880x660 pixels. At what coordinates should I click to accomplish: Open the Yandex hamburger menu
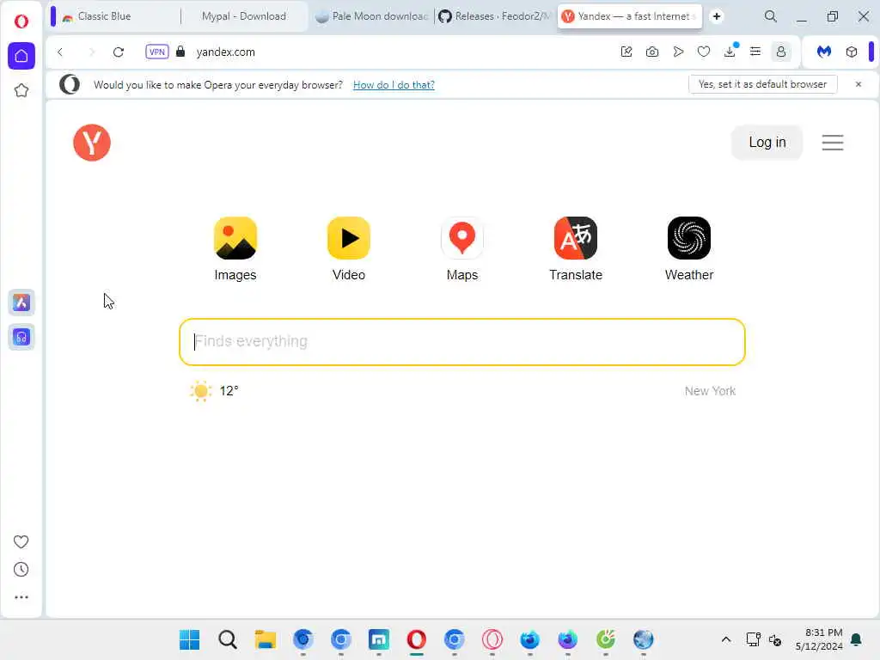point(833,143)
